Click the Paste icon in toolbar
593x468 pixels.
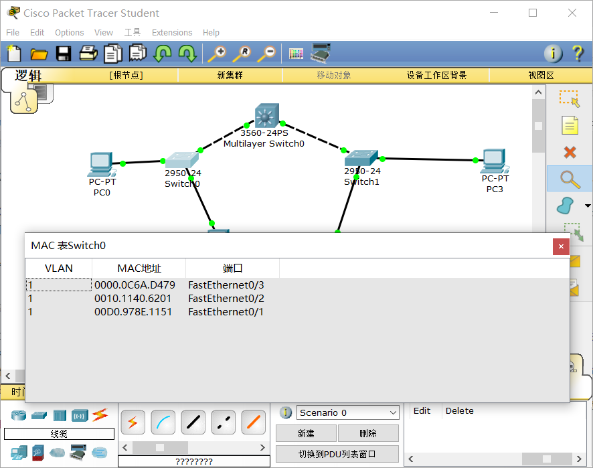(x=138, y=53)
